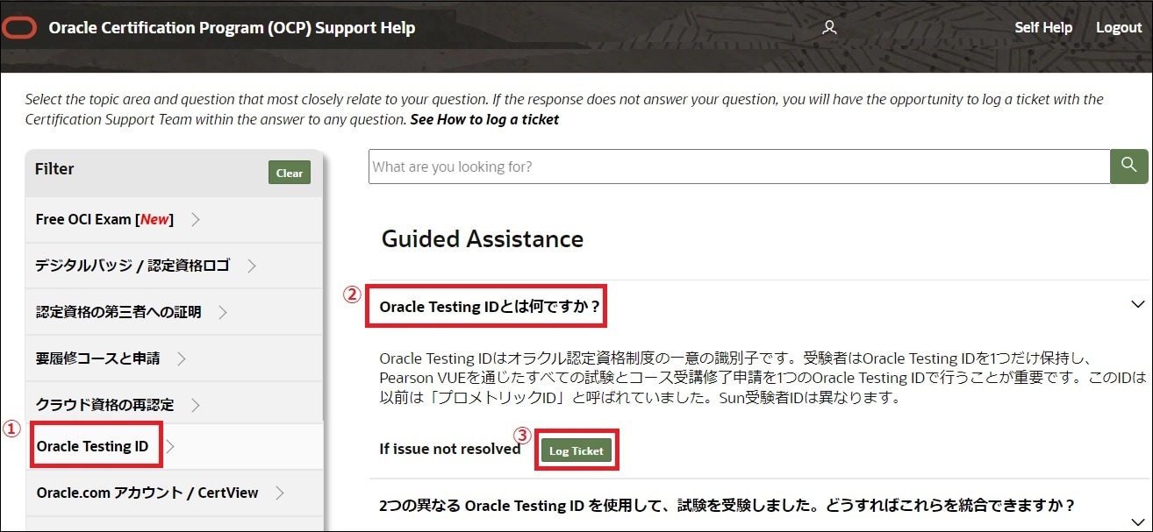This screenshot has height=532, width=1153.
Task: Click the green Log Ticket button
Action: tap(576, 450)
